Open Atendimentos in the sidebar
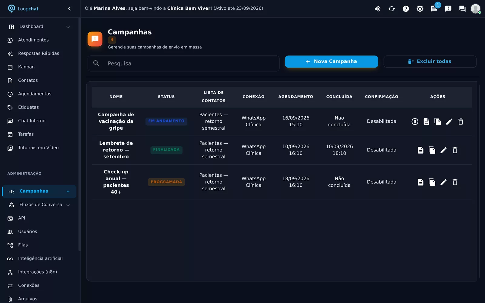This screenshot has height=303, width=485. point(39,40)
